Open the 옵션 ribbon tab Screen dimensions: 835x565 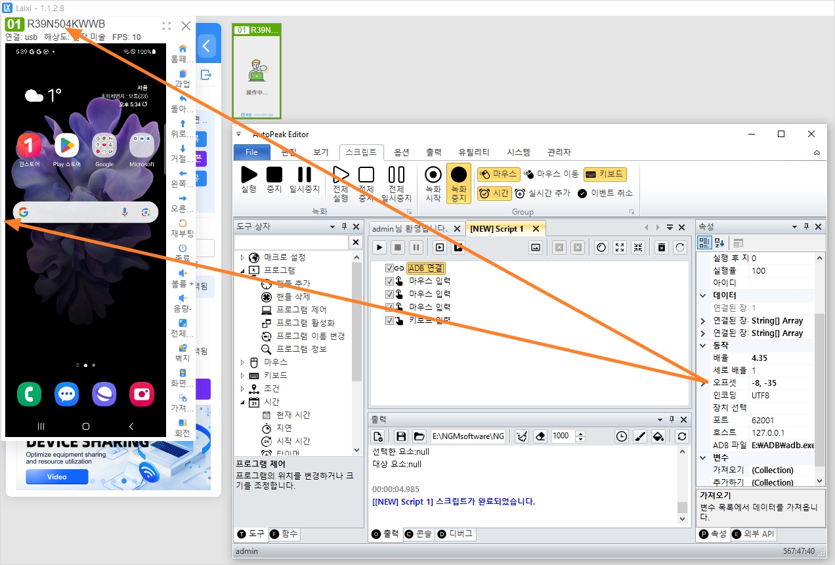click(x=402, y=152)
